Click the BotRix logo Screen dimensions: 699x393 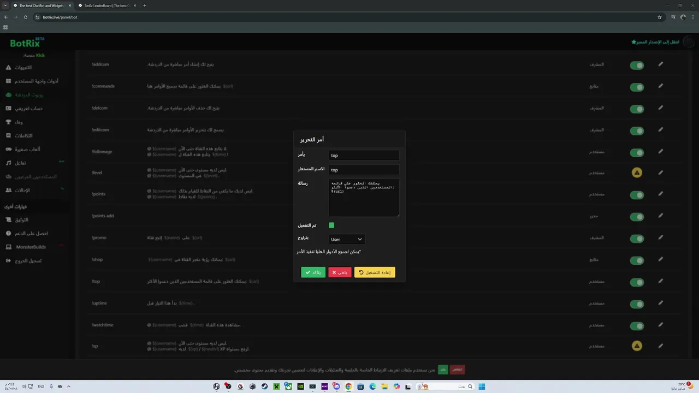pyautogui.click(x=27, y=43)
